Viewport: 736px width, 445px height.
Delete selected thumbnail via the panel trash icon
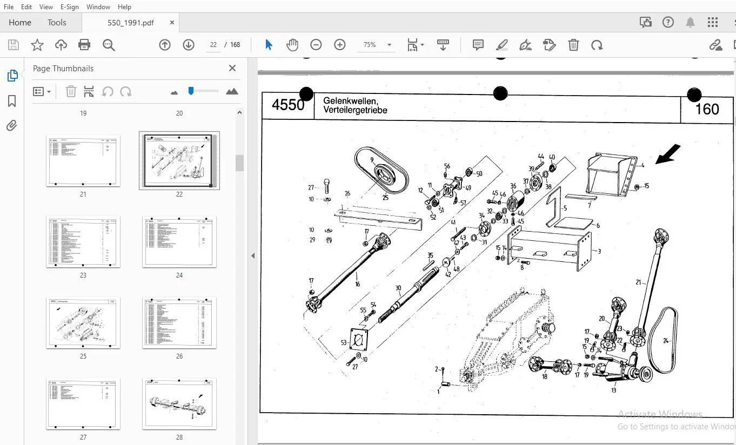71,91
